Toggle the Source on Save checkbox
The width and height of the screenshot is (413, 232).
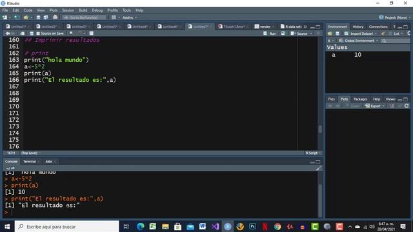[x=38, y=34]
